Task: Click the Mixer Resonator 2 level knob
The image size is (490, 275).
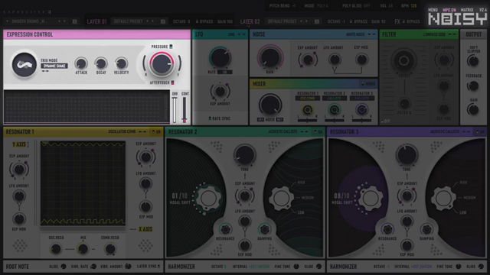Action: click(x=334, y=110)
